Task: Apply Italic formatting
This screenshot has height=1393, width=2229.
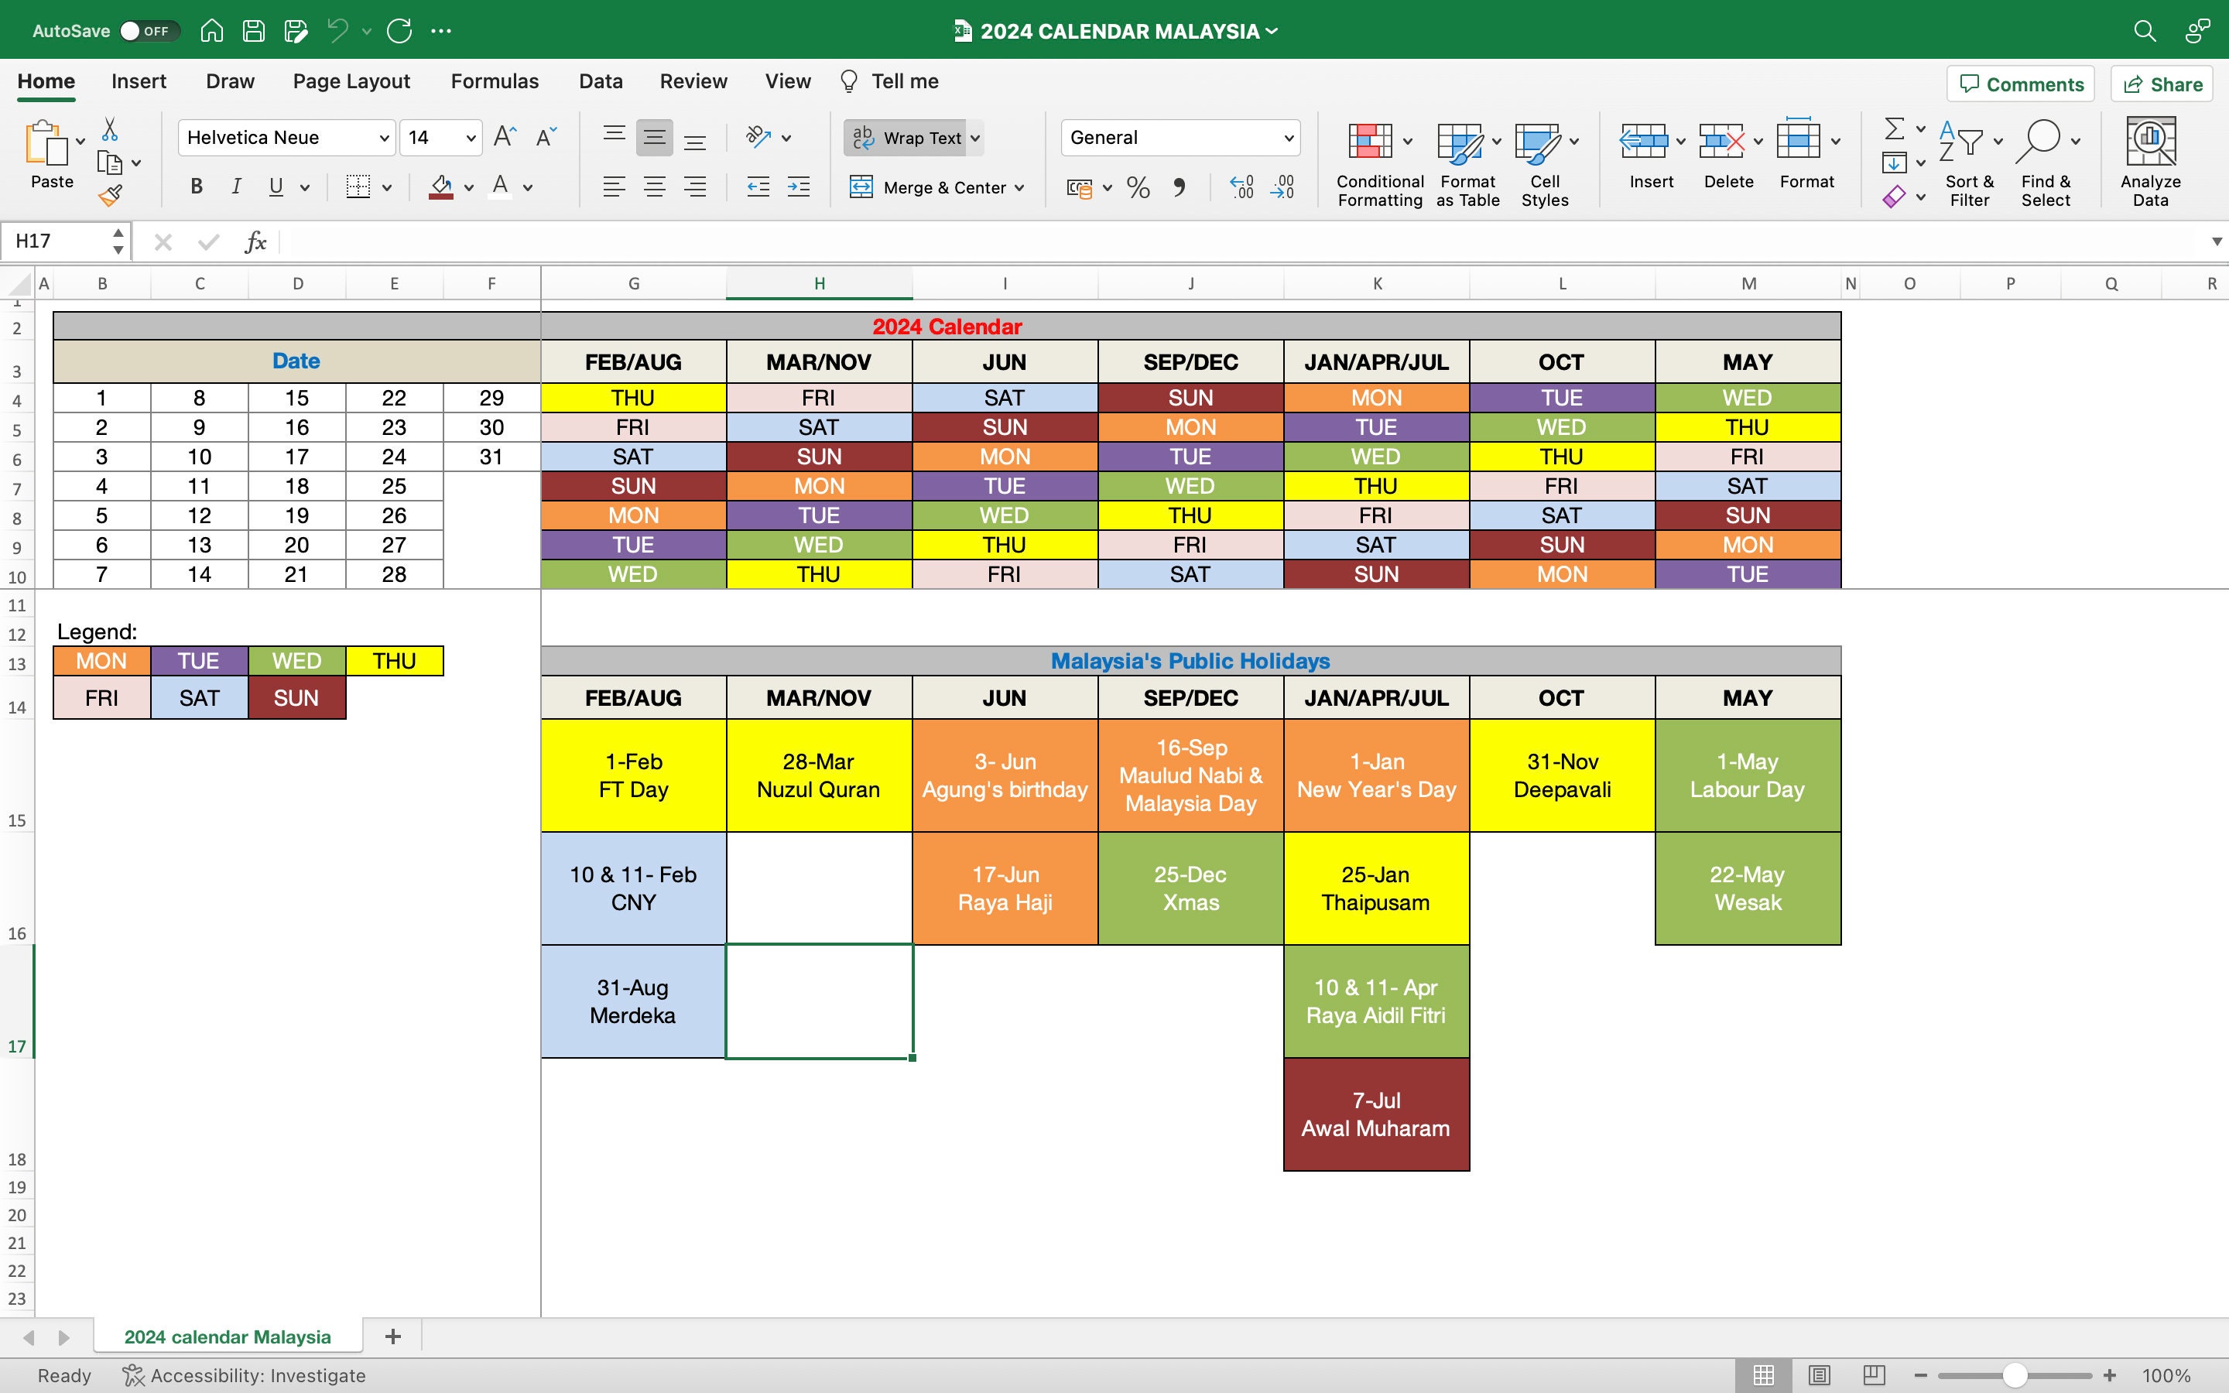Action: (236, 187)
